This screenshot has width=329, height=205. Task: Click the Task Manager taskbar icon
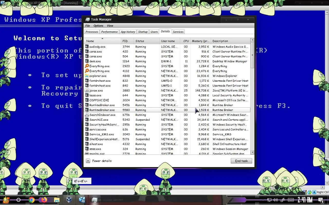pos(94,200)
